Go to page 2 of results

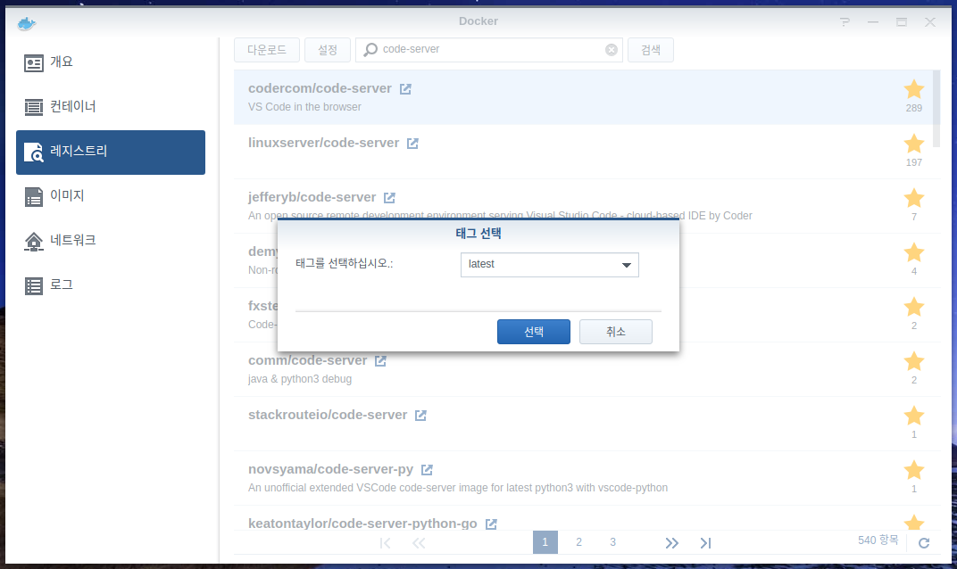578,542
